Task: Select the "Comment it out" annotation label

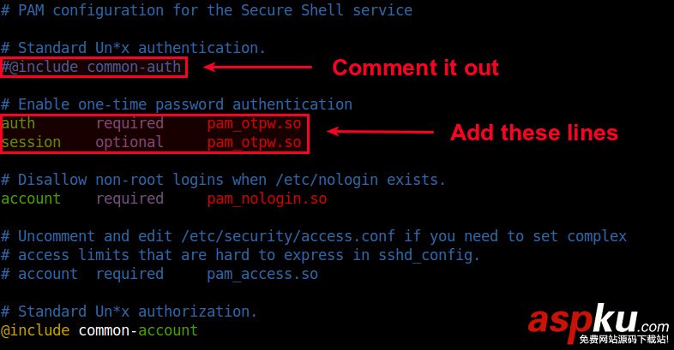Action: pyautogui.click(x=415, y=67)
